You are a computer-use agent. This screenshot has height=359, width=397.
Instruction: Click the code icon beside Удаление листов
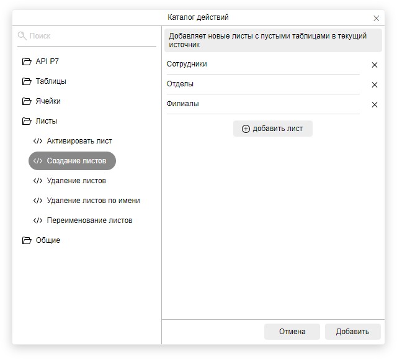point(38,181)
